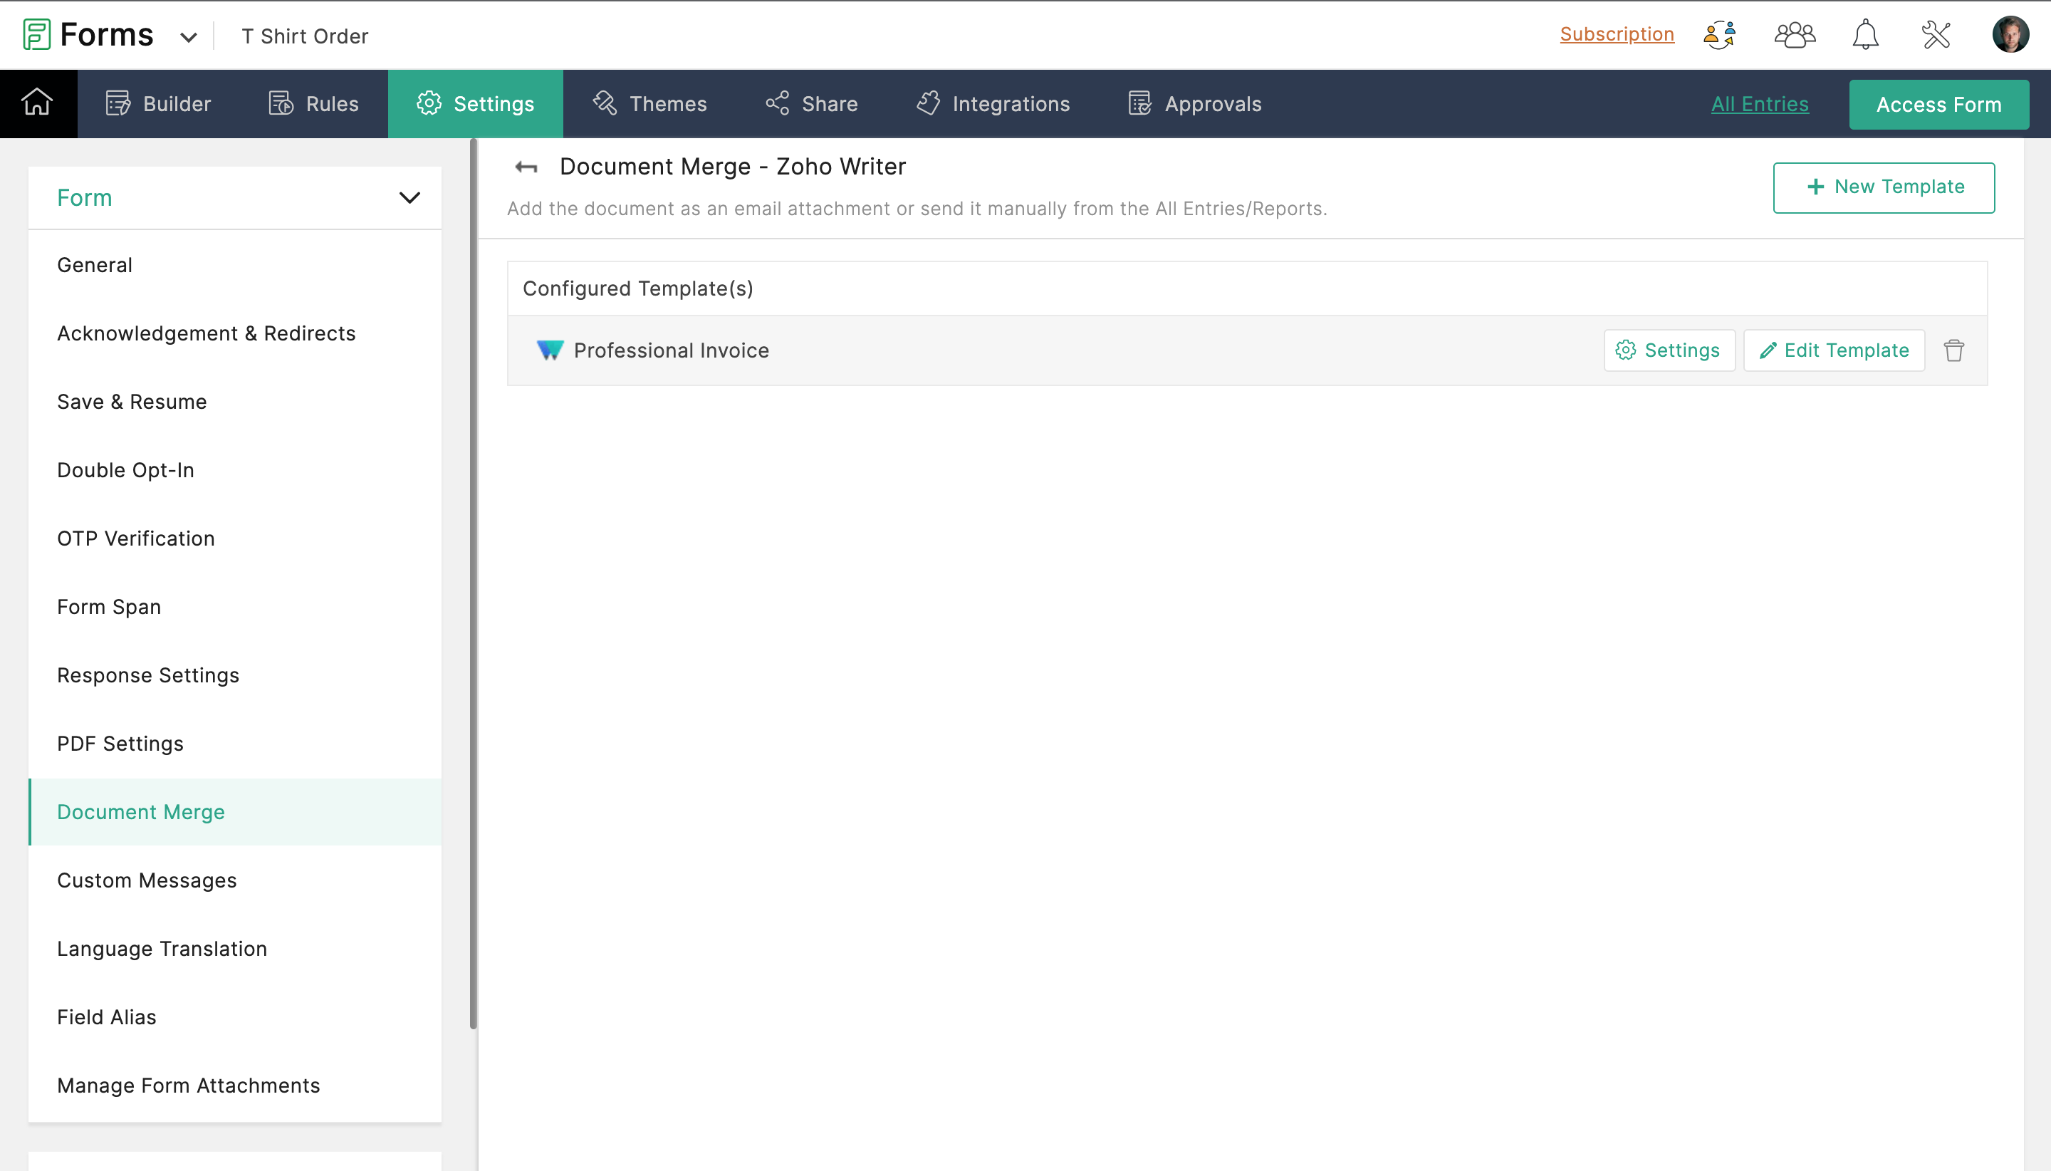Click Edit Template for Professional Invoice
The width and height of the screenshot is (2051, 1171).
(x=1833, y=350)
